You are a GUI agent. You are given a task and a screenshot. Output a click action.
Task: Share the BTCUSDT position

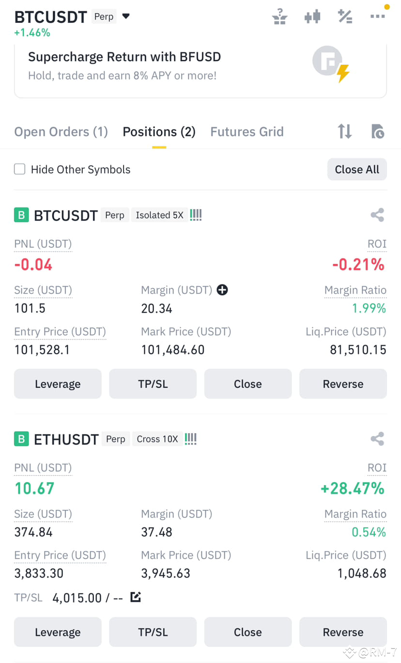click(377, 215)
